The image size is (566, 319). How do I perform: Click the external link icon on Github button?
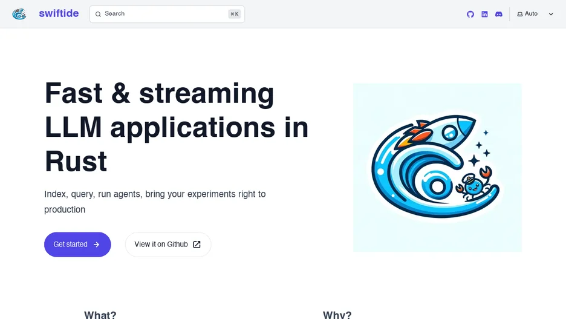pos(197,245)
